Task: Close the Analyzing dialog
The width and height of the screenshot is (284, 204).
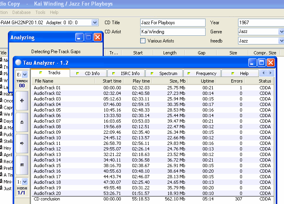Action: [97, 37]
